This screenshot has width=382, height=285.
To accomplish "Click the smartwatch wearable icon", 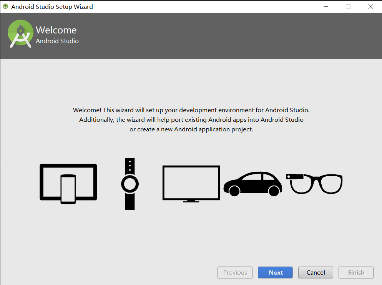I will click(130, 184).
